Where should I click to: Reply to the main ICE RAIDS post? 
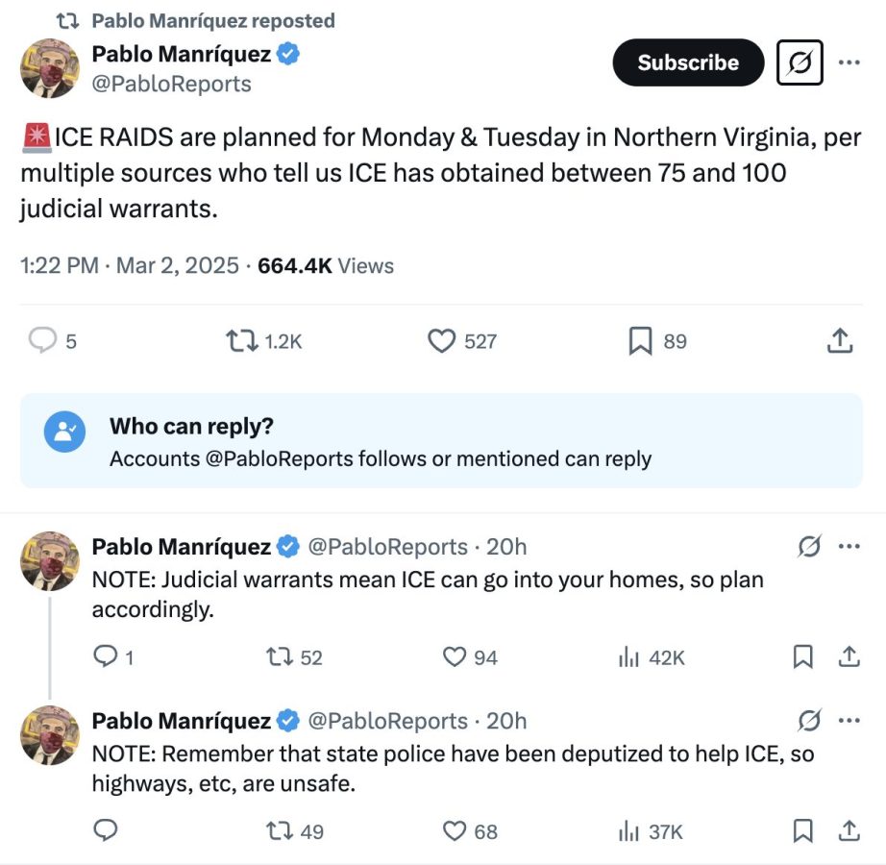(x=43, y=341)
